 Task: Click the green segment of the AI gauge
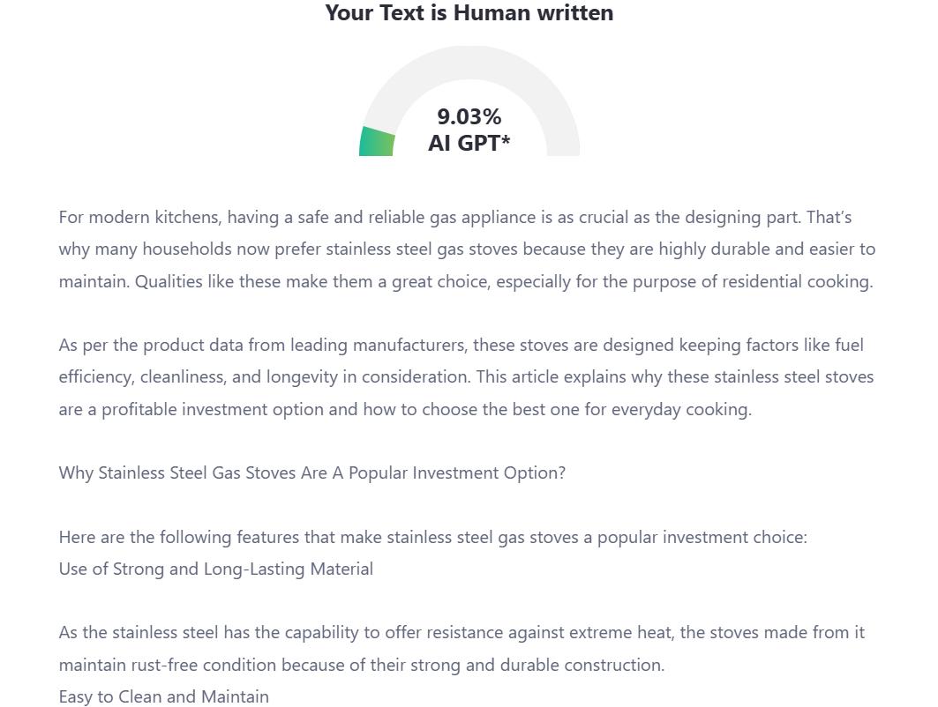[377, 142]
